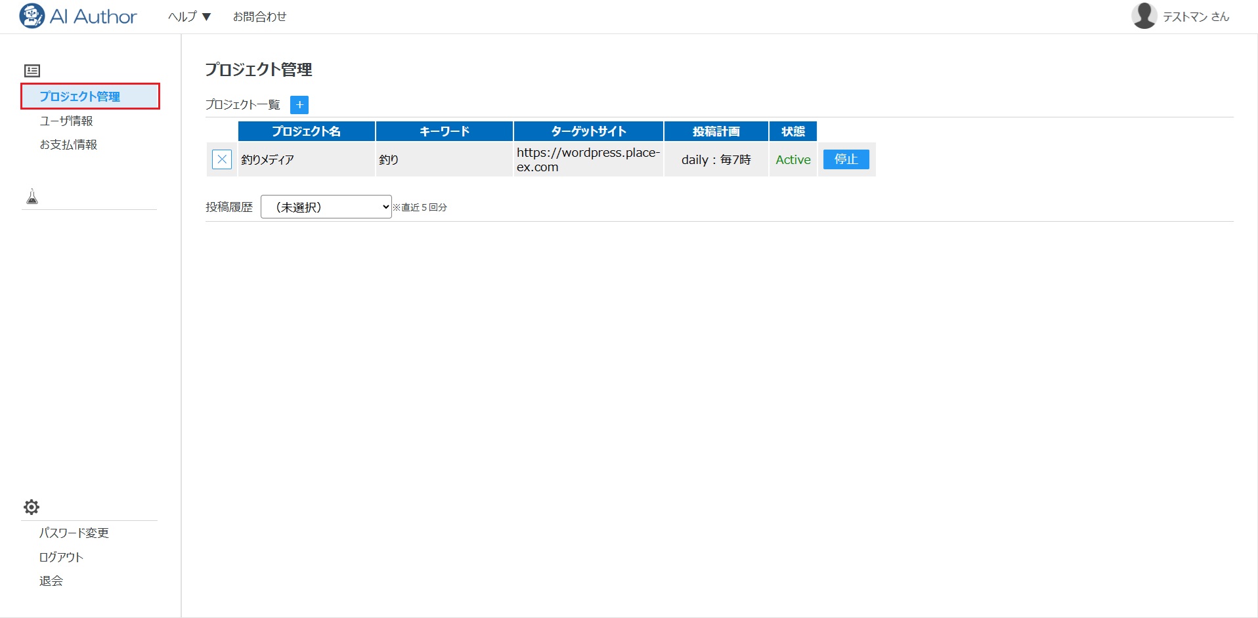The width and height of the screenshot is (1258, 618).
Task: Expand the 投稿履歴 (未選択) dropdown
Action: (326, 207)
